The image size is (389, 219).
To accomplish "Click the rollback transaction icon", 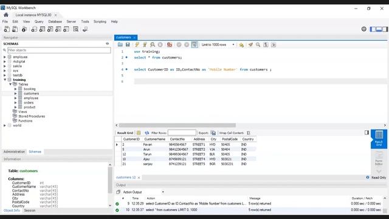I will click(187, 44).
